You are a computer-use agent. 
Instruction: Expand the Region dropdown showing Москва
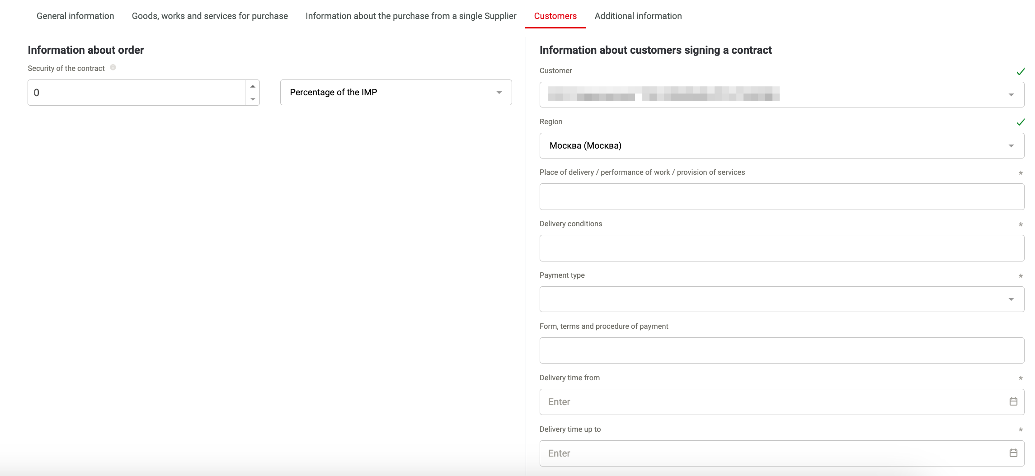point(782,145)
